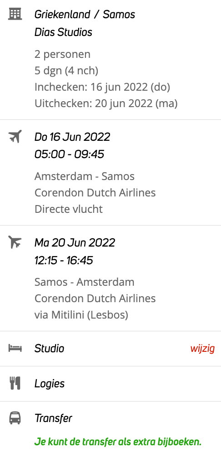Click the green transfer bijboeken message

point(118,442)
